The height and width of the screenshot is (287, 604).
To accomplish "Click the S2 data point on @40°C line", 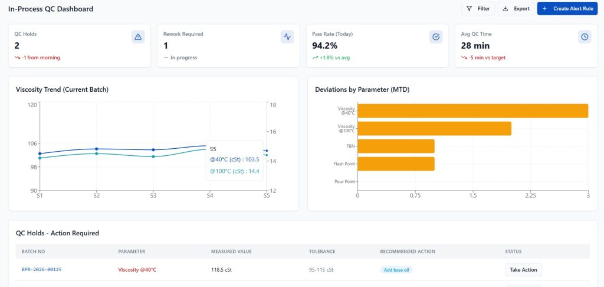I will tap(97, 149).
